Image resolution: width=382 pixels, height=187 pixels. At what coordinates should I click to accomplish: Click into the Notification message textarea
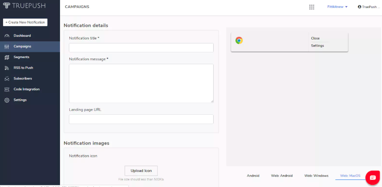point(141,83)
